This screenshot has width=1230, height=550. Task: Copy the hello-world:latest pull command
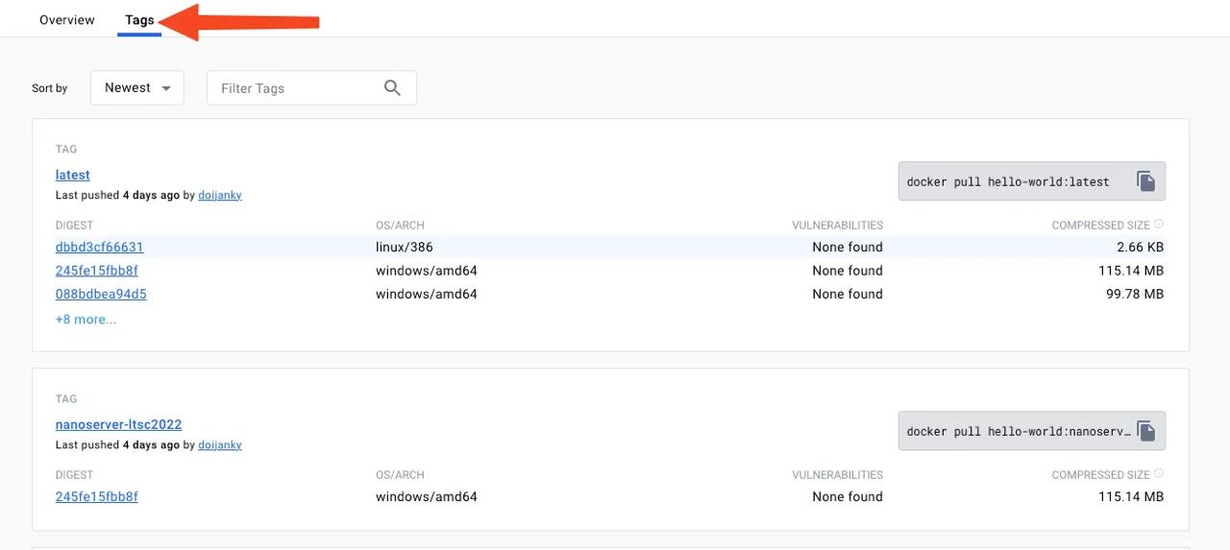[1145, 181]
